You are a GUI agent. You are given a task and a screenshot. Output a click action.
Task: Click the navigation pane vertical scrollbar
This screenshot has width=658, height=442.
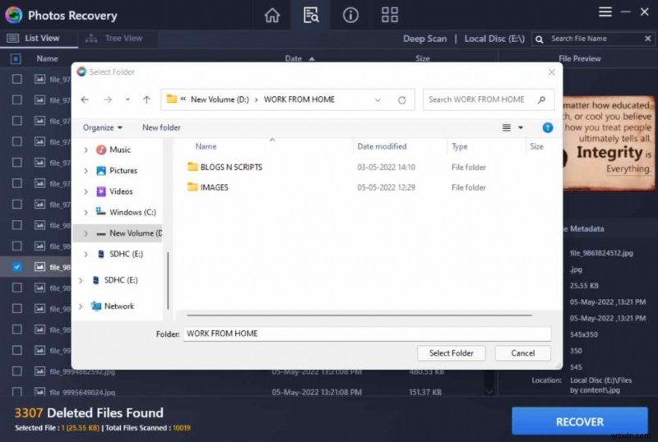click(168, 279)
